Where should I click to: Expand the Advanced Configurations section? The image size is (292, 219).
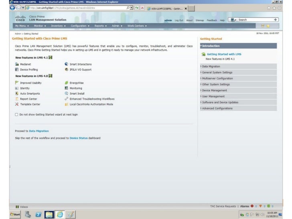tap(238, 108)
